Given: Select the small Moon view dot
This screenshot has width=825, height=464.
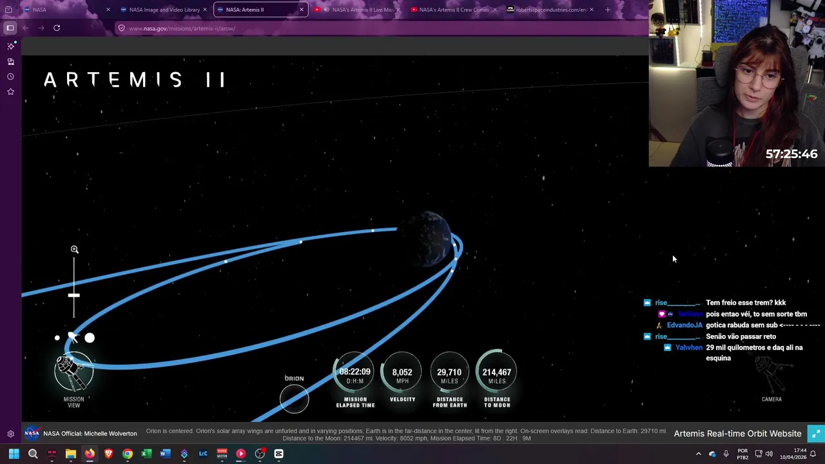Looking at the screenshot, I should click(57, 338).
